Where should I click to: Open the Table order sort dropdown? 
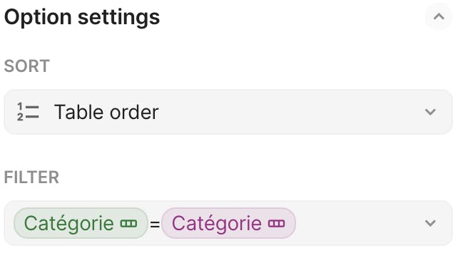[228, 112]
